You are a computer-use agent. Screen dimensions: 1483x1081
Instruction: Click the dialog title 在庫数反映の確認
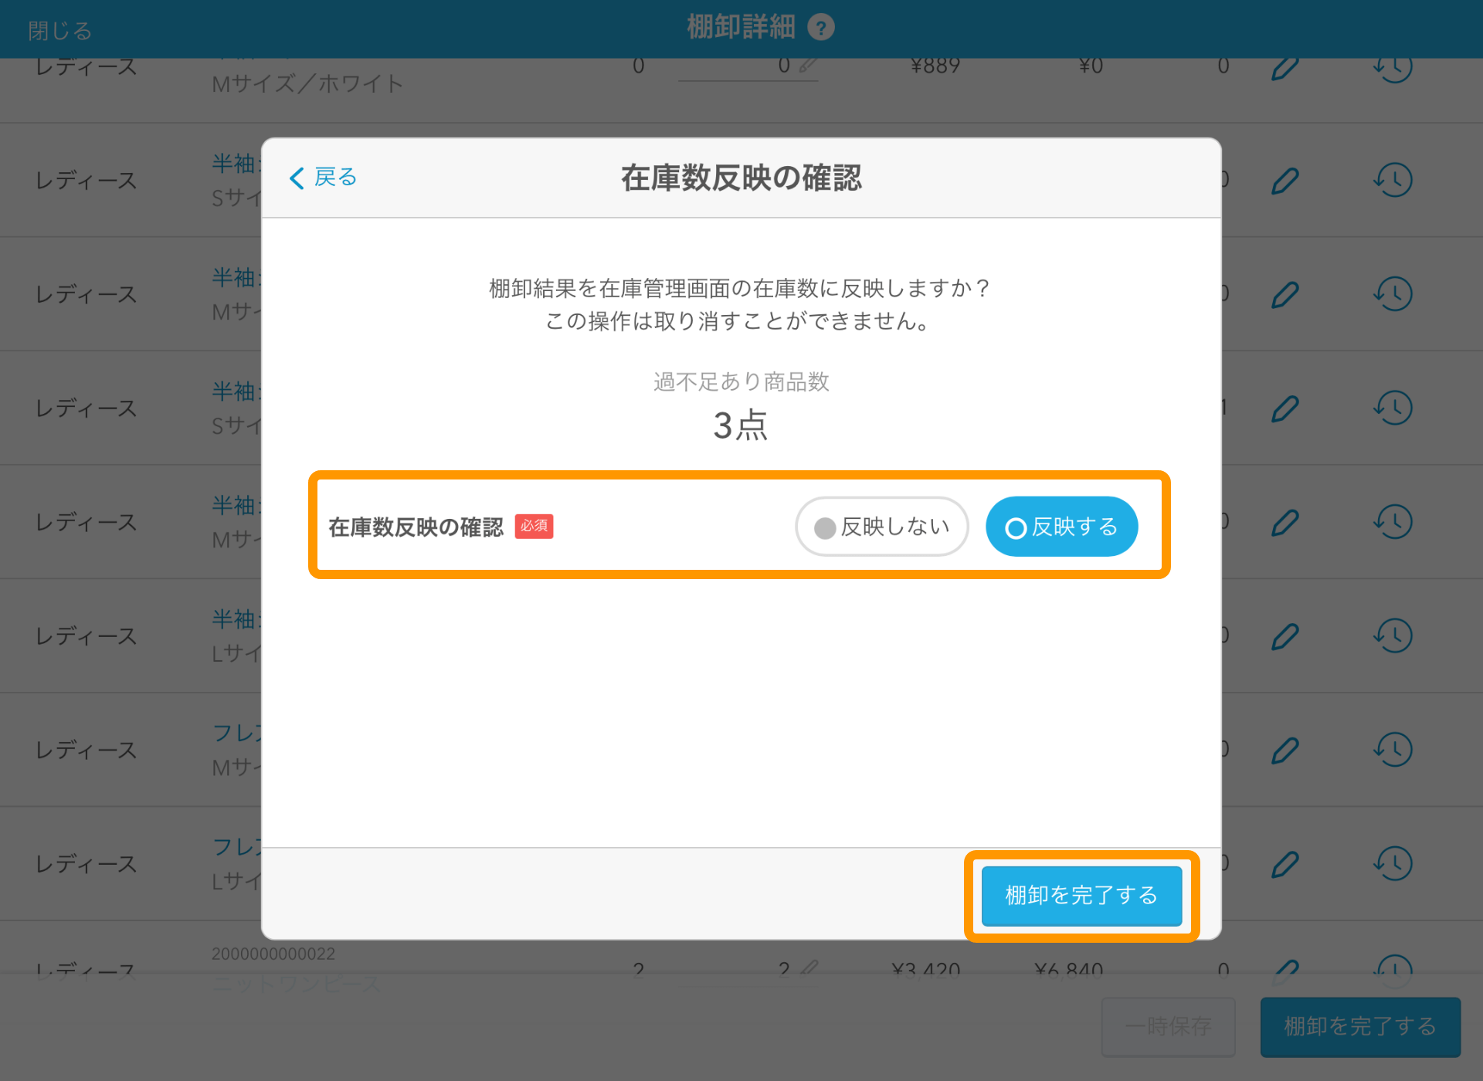741,178
